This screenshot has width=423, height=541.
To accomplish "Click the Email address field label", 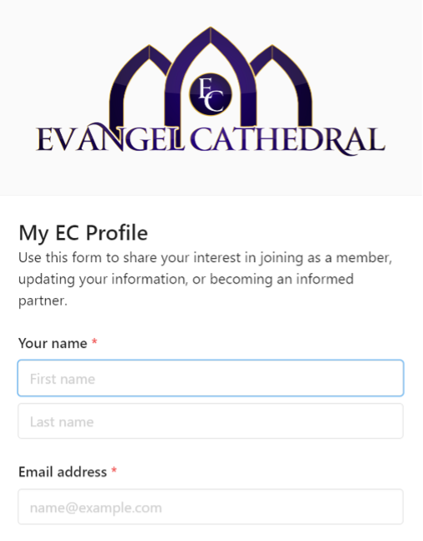I will 62,472.
